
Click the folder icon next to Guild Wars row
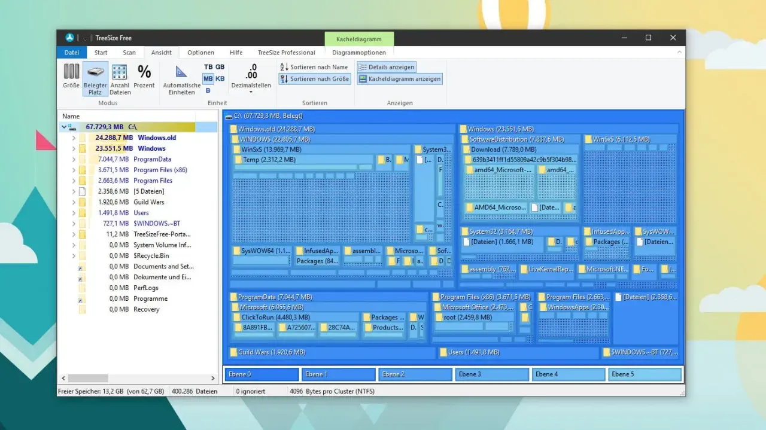point(83,202)
